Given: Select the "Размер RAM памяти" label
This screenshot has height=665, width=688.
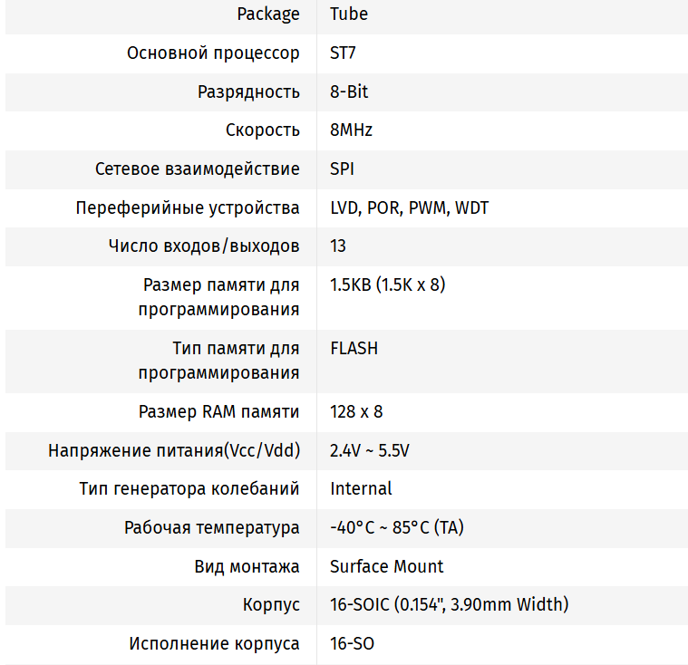Looking at the screenshot, I should tap(218, 411).
